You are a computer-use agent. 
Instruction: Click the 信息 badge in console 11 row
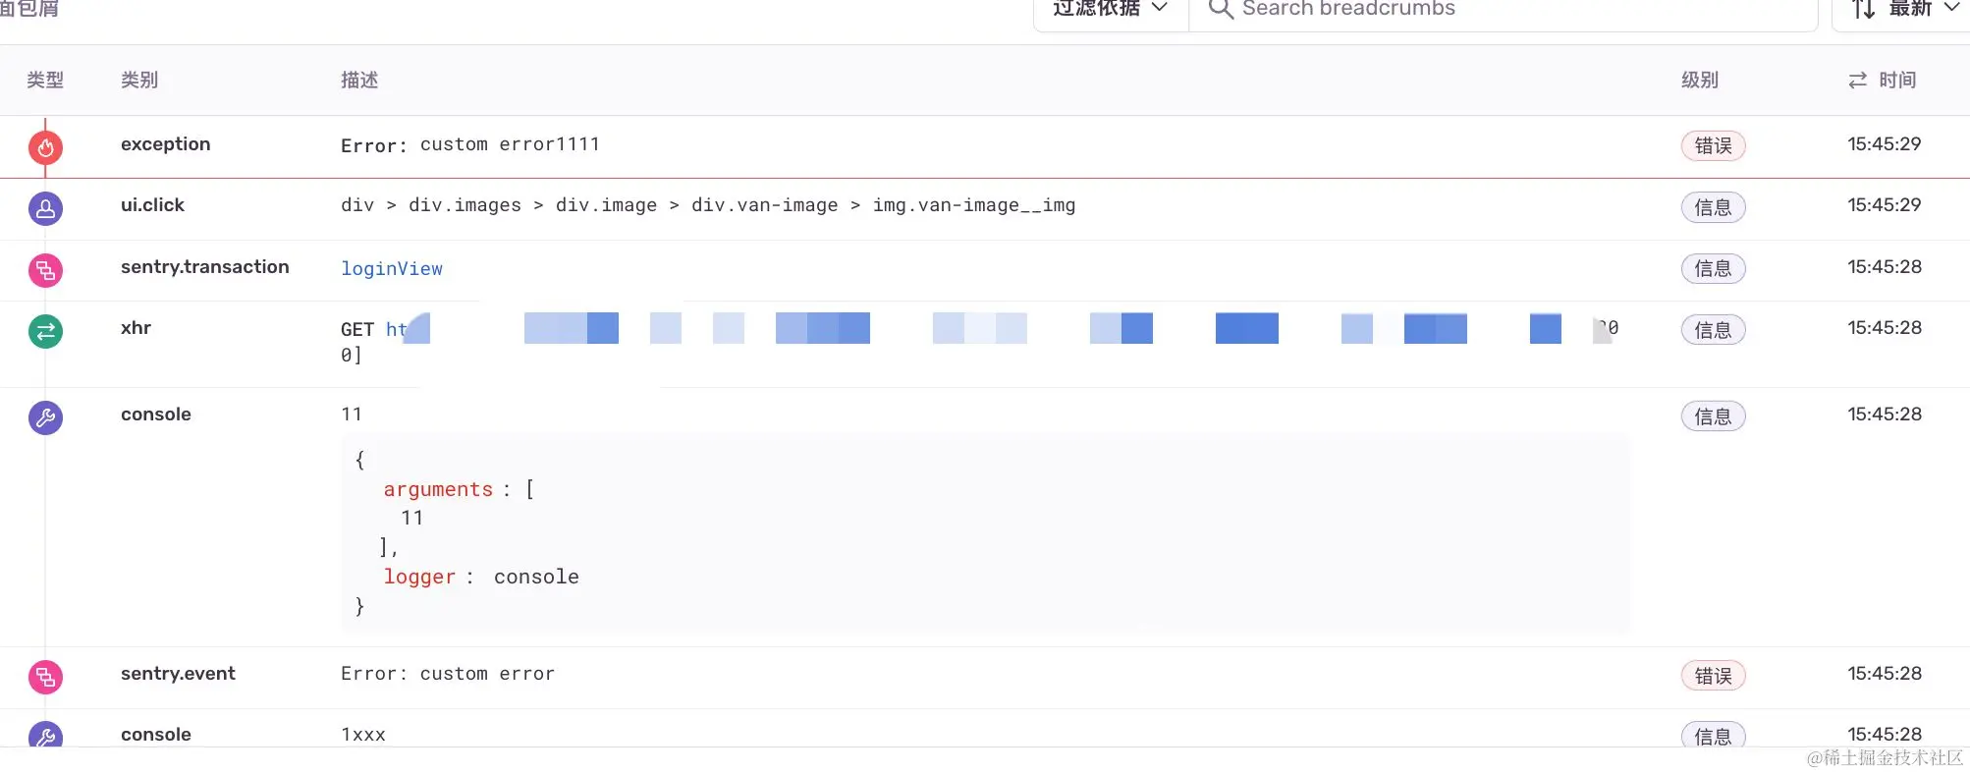click(1713, 416)
